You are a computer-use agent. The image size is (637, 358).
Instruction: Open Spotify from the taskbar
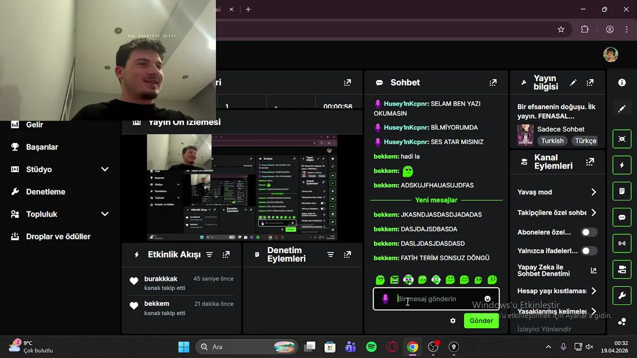point(371,347)
